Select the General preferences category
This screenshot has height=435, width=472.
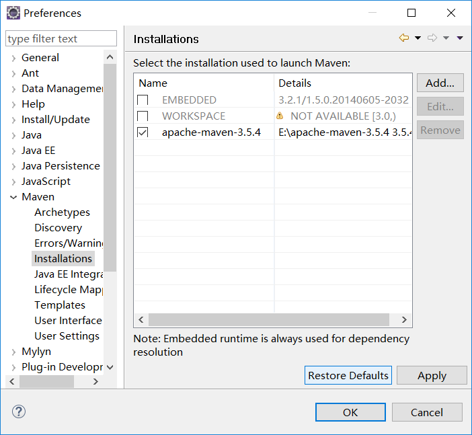pyautogui.click(x=40, y=58)
